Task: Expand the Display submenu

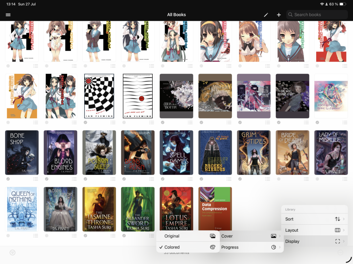Action: tap(314, 241)
